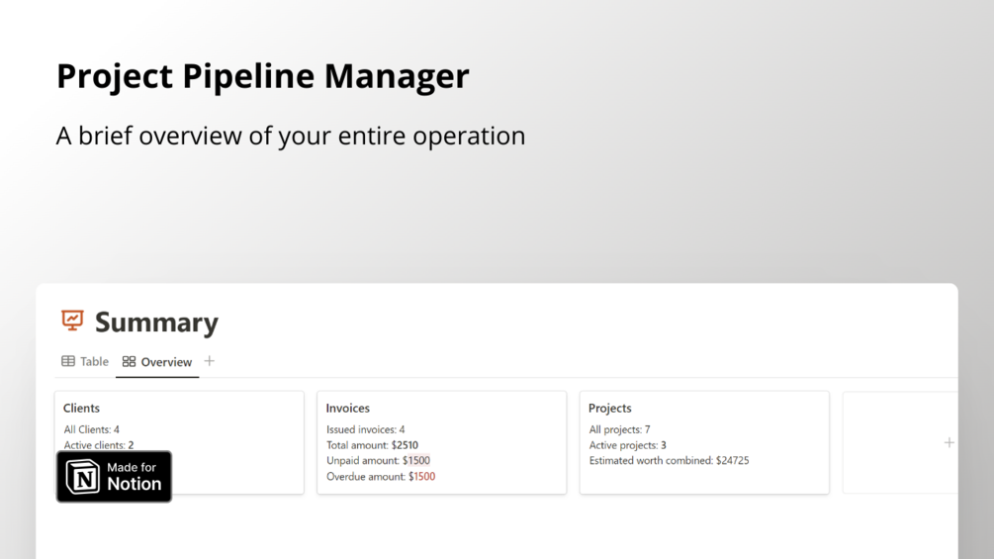The height and width of the screenshot is (559, 994).
Task: Click the Overview gallery view icon
Action: 129,362
